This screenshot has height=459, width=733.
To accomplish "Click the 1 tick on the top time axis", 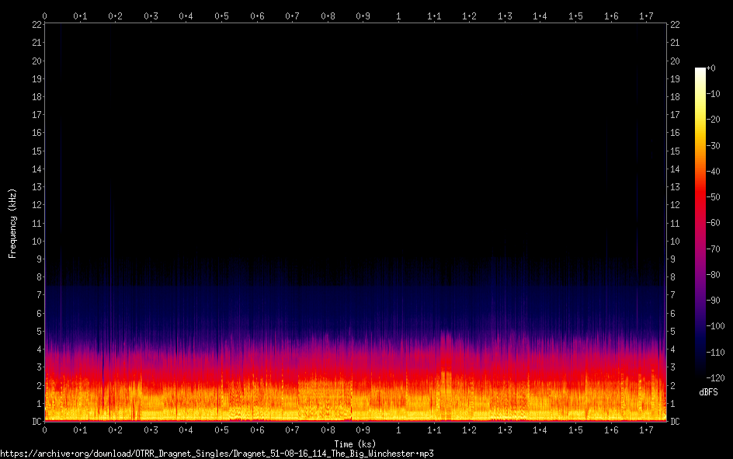I will point(398,16).
